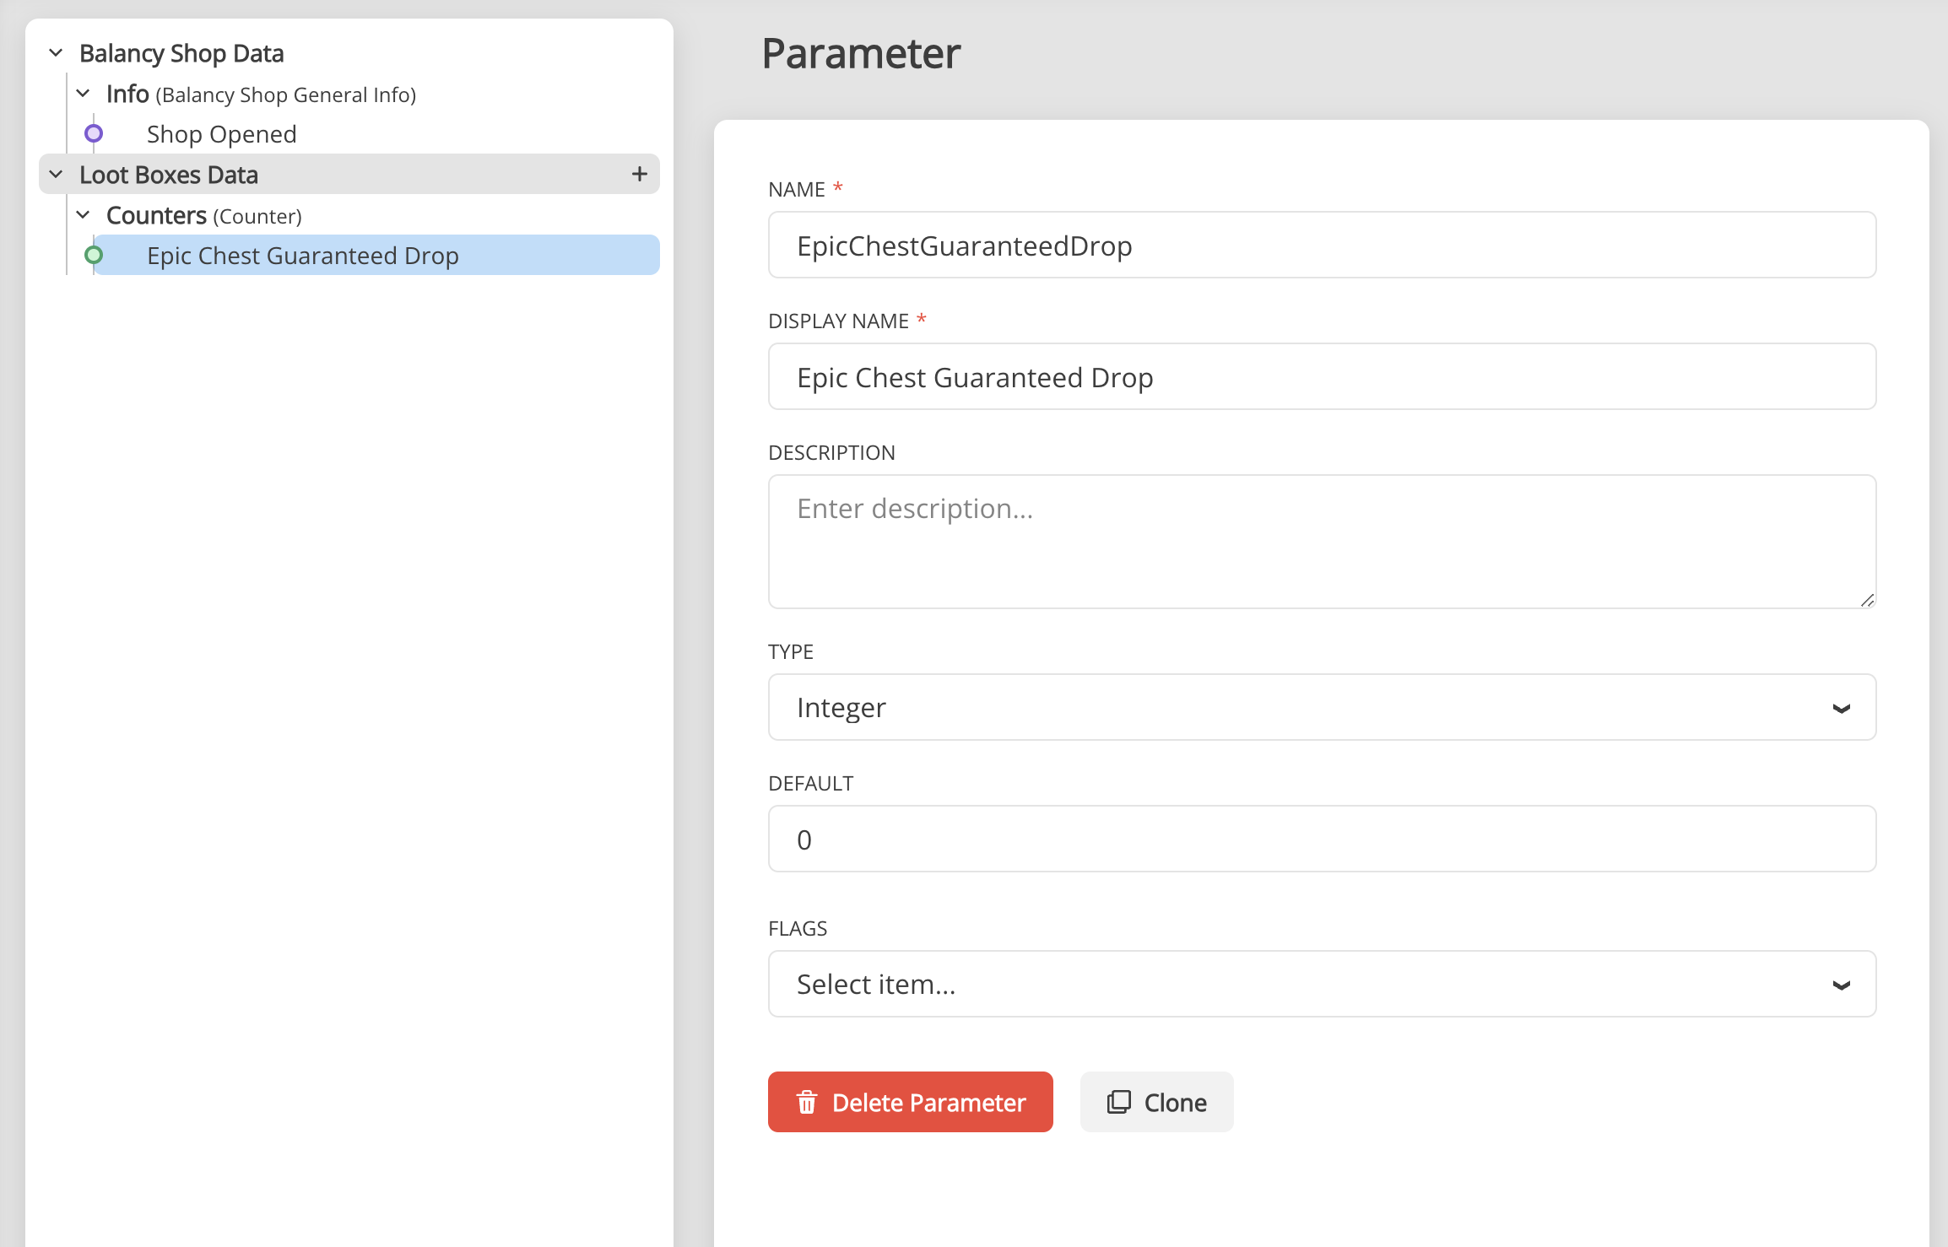Click the Clone copy icon
Screen dimensions: 1948x1247
tap(1118, 1102)
